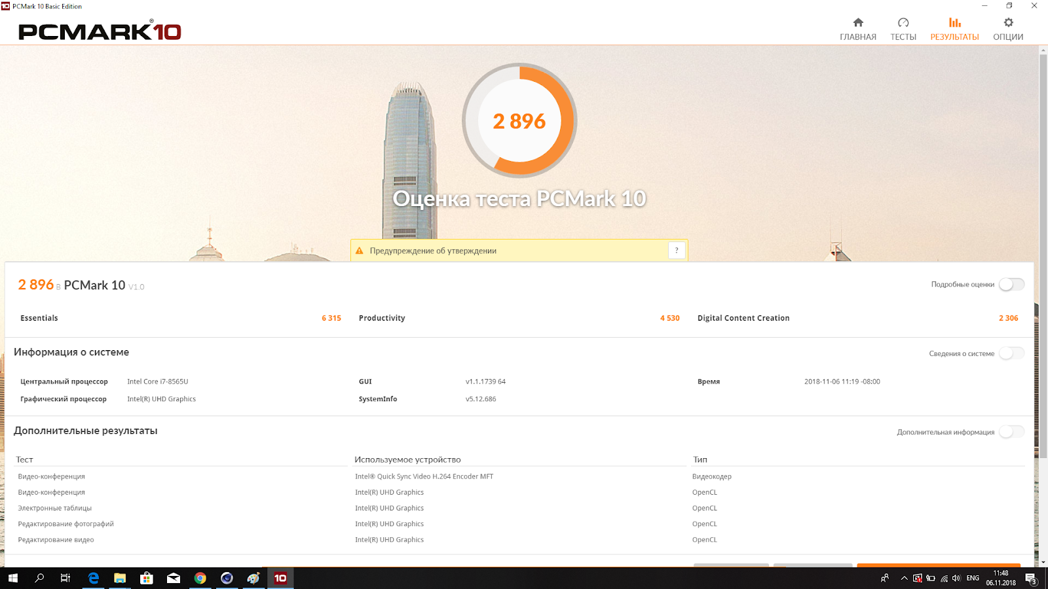This screenshot has height=589, width=1048.
Task: Switch to the ТЕСТЫ tab
Action: tap(903, 29)
